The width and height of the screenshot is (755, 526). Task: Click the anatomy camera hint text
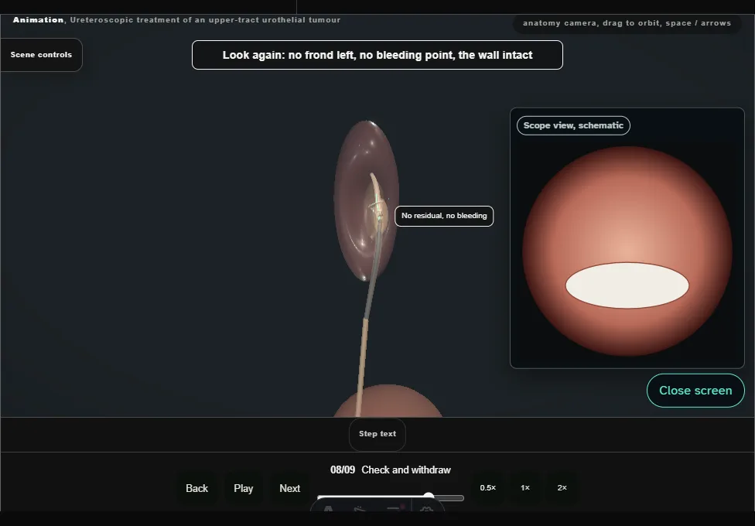[x=627, y=23]
